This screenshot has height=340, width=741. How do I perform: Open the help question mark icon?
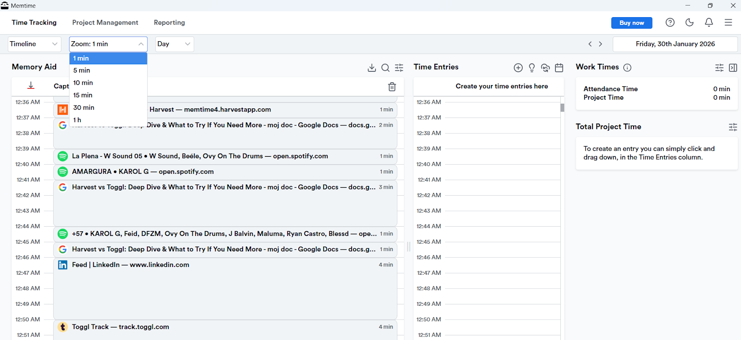click(670, 22)
